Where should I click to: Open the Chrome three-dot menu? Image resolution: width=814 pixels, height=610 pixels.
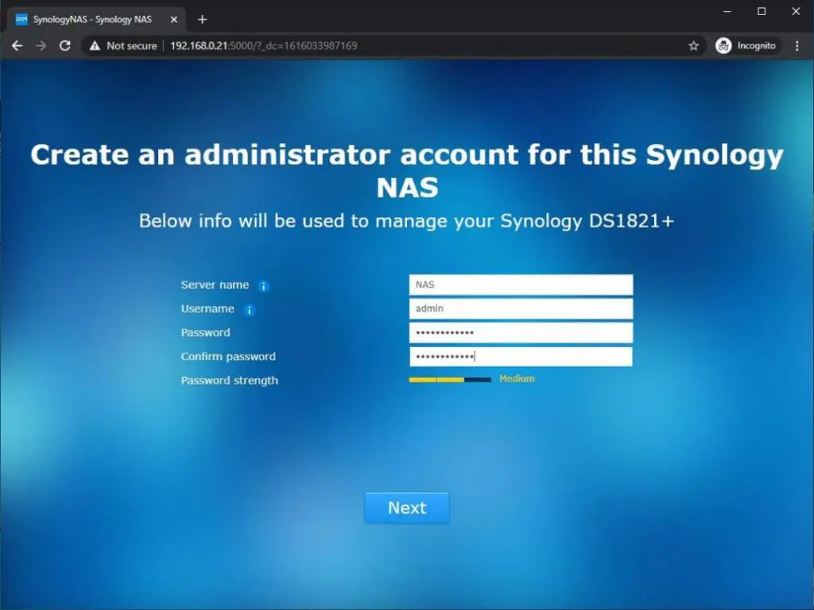(x=797, y=45)
